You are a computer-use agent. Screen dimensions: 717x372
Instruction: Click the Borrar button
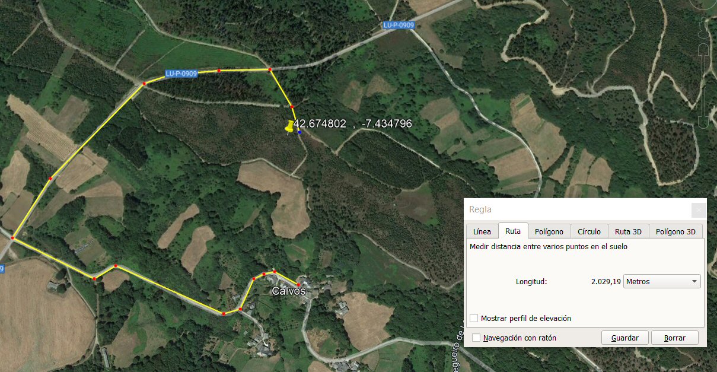click(675, 338)
